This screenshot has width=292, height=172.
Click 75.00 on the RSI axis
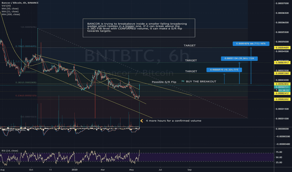[279, 152]
